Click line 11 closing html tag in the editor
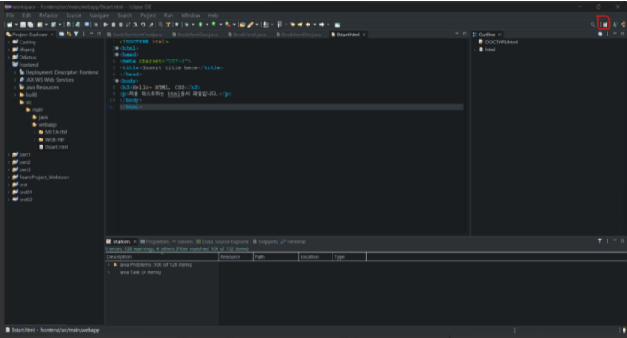The image size is (627, 338). (130, 106)
